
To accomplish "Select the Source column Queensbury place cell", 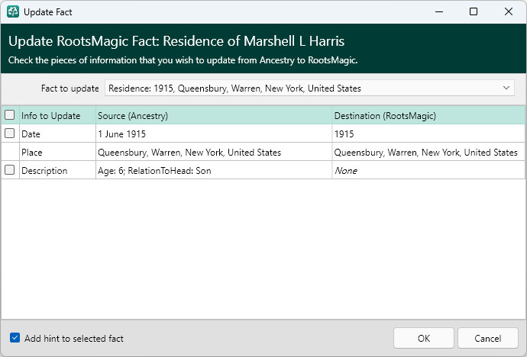I will (214, 153).
